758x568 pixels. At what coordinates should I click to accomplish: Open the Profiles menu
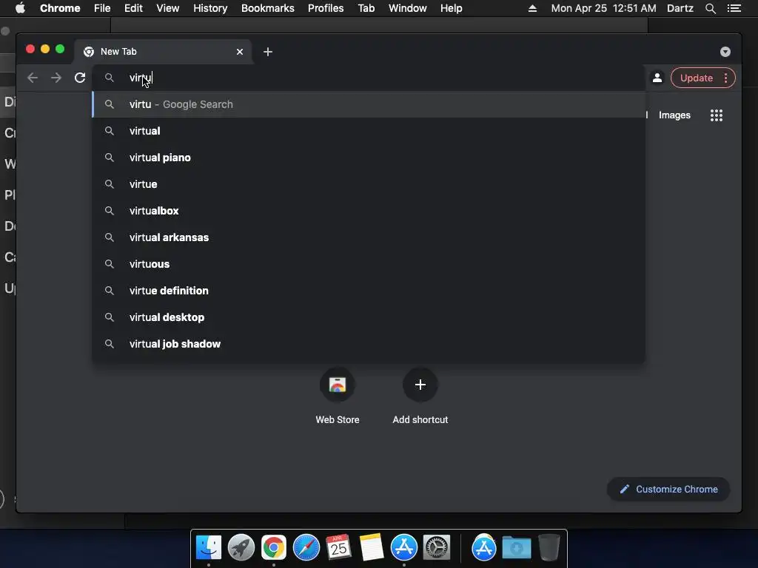coord(326,8)
